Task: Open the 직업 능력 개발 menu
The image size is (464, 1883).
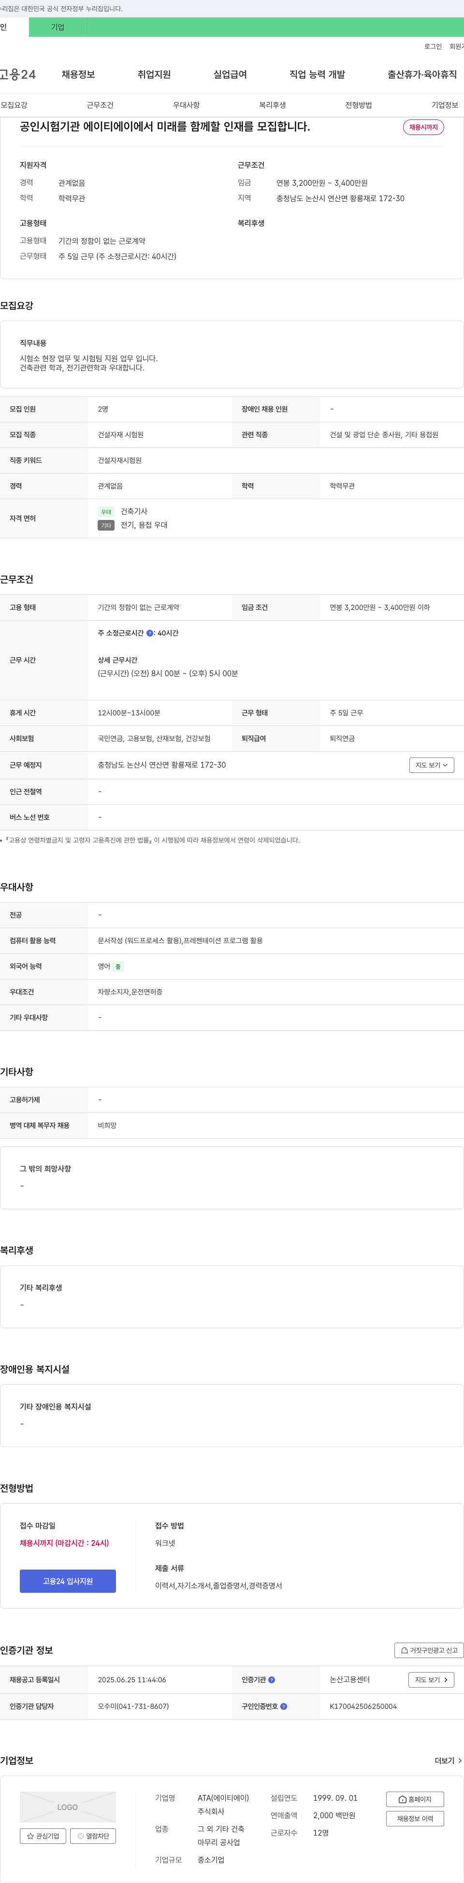Action: click(x=317, y=74)
